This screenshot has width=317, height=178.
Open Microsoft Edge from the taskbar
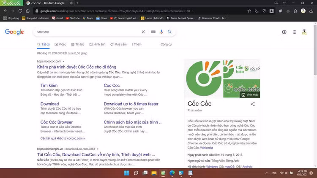click(172, 173)
